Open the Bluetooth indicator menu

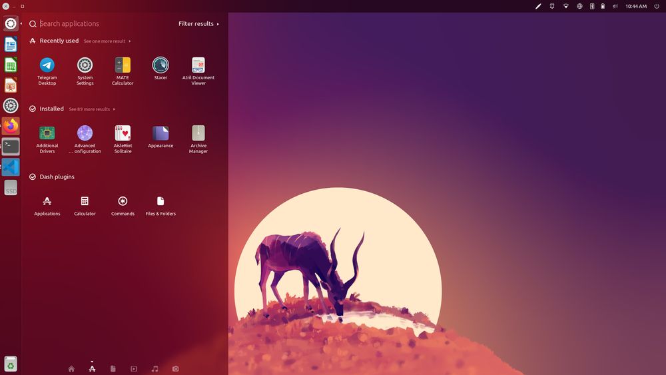pyautogui.click(x=591, y=6)
